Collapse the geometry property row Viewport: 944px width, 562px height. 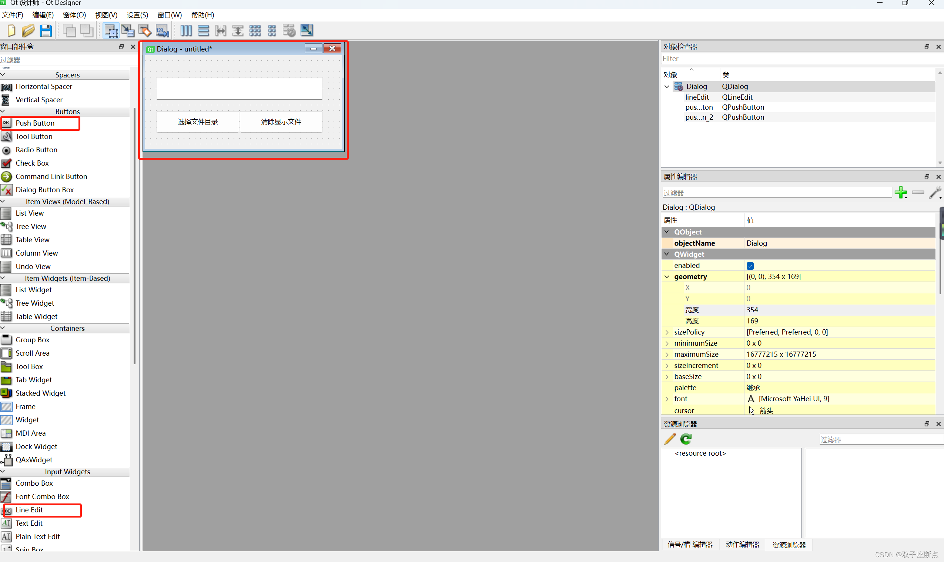[x=667, y=277]
